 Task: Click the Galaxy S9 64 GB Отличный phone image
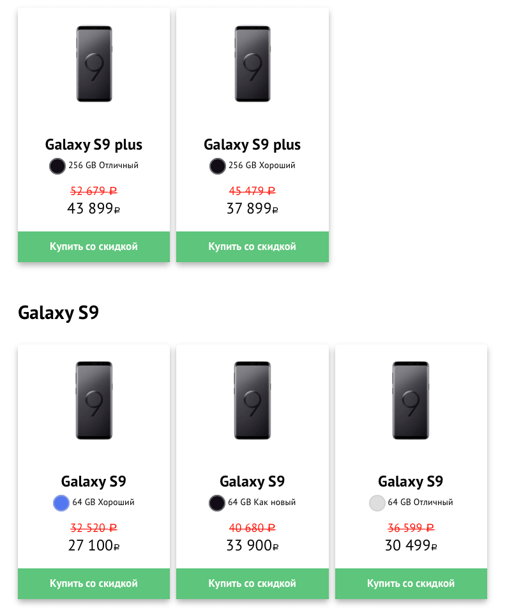(x=411, y=401)
